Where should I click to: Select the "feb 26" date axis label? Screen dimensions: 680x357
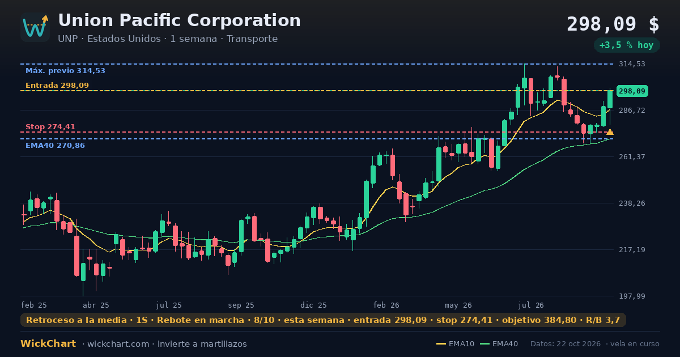(x=386, y=305)
